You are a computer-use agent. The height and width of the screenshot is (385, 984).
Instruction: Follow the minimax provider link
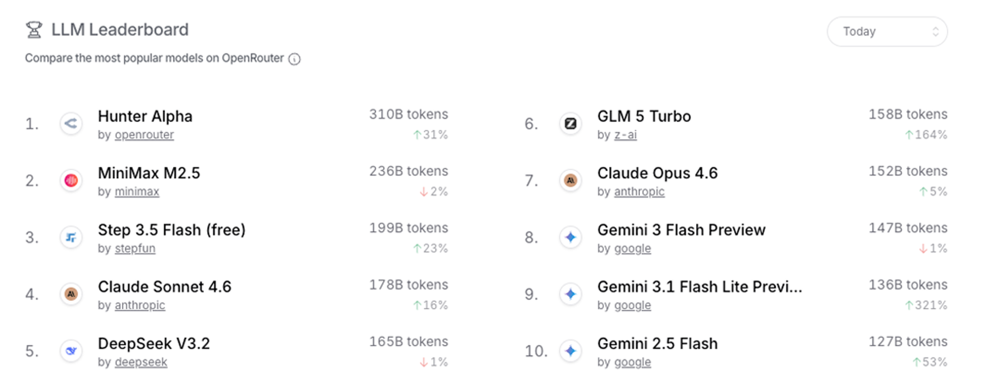137,191
